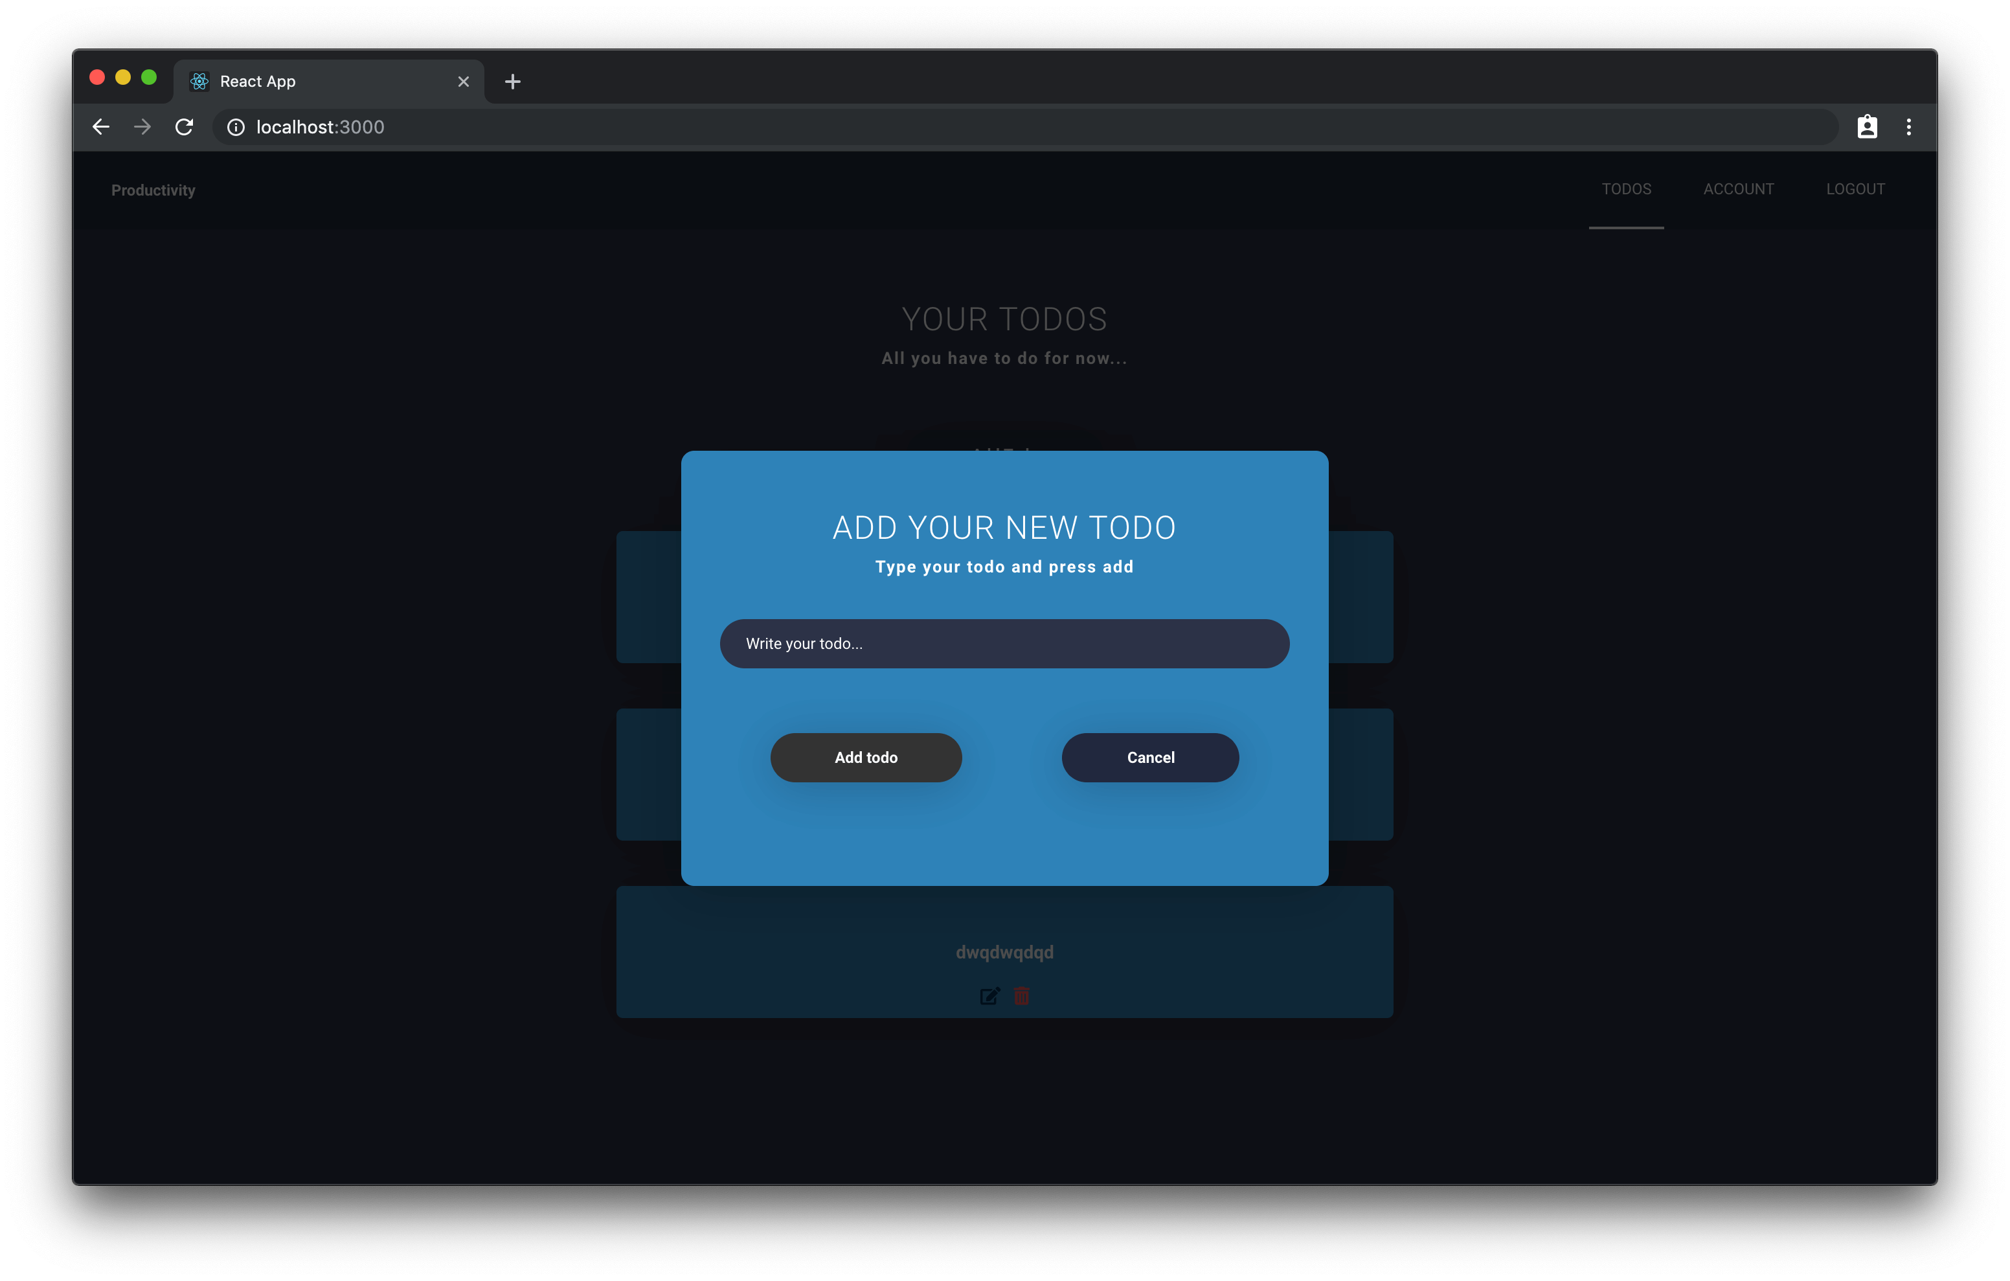
Task: Open a new tab with plus
Action: 512,82
